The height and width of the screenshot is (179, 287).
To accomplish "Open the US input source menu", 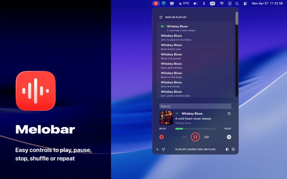I will [x=212, y=4].
